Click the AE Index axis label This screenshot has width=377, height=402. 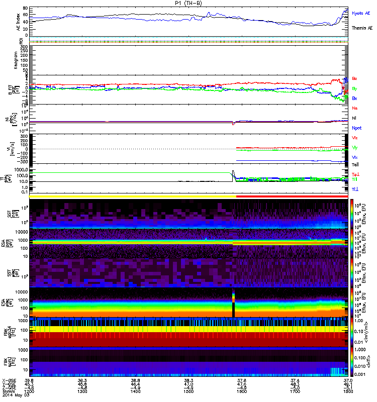(18, 22)
